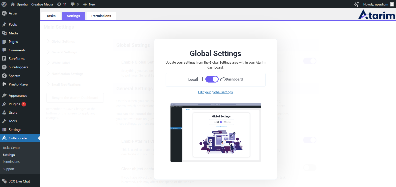The image size is (396, 187).
Task: Switch to the Tasks tab
Action: tap(51, 16)
